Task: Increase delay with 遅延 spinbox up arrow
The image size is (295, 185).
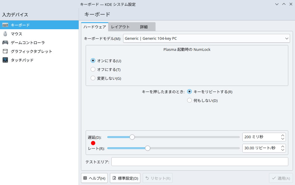Action: [282, 135]
